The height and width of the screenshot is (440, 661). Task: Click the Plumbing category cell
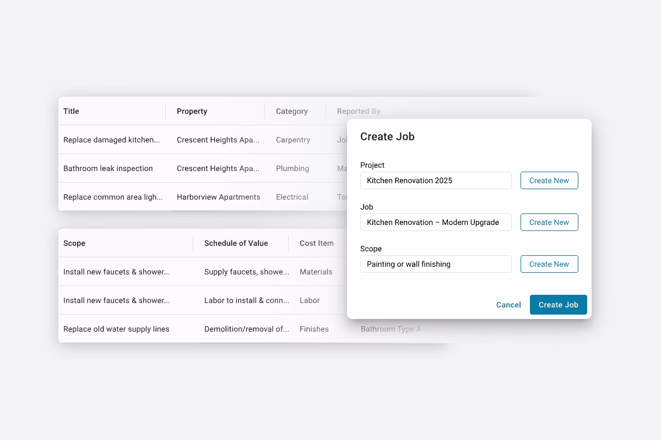[291, 168]
